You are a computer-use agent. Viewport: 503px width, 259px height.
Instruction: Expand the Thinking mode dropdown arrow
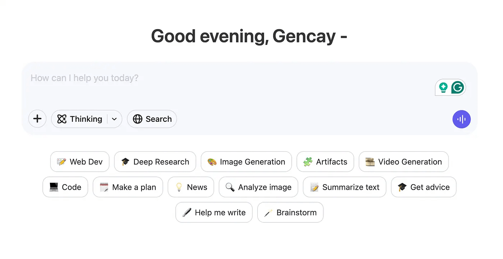(115, 119)
